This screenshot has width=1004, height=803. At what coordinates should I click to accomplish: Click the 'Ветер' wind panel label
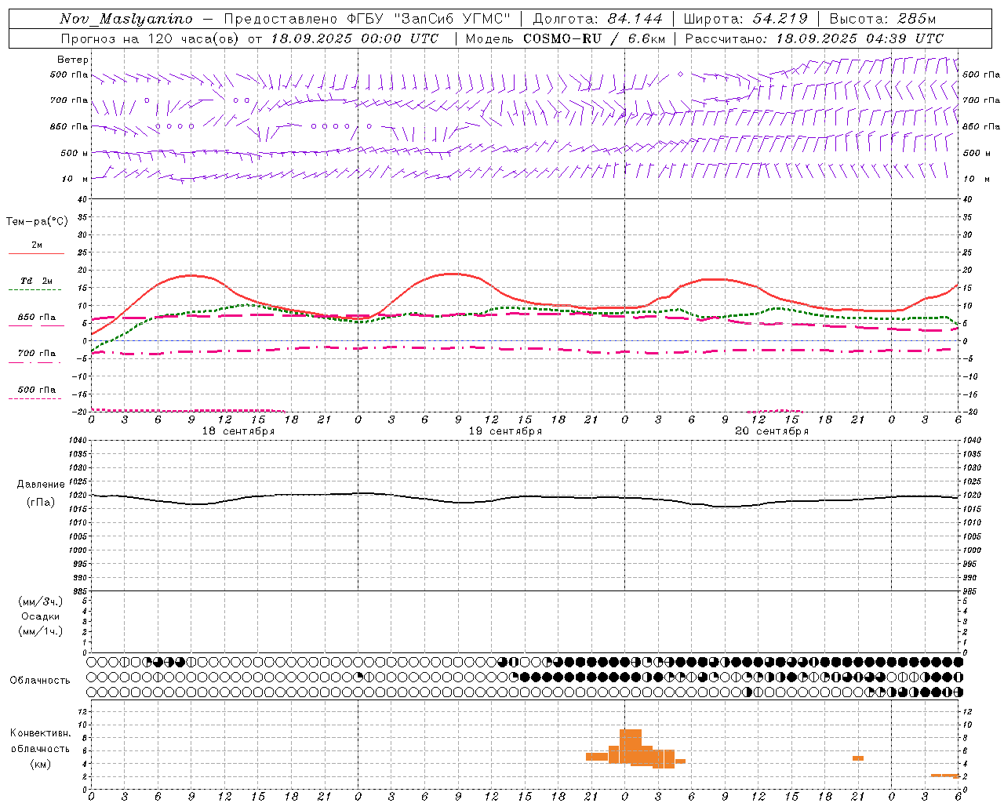coord(73,60)
